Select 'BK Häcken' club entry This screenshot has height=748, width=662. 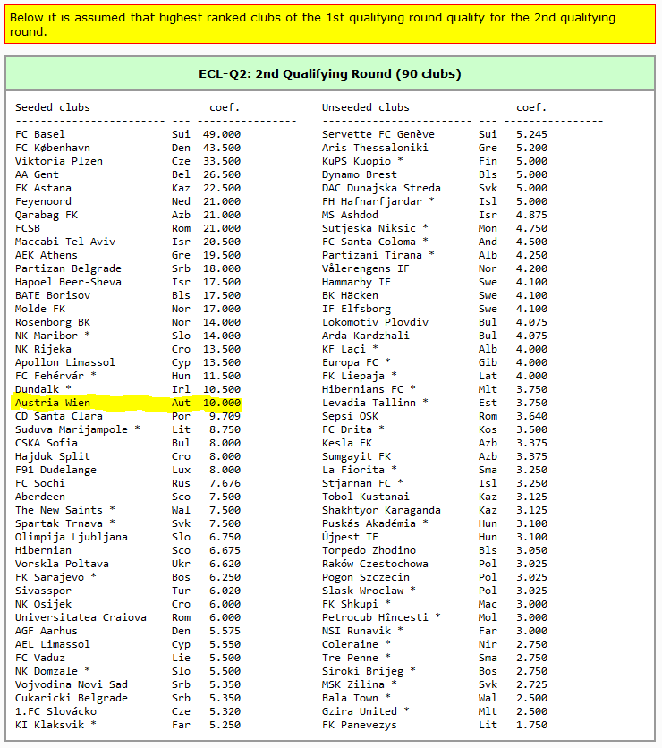tap(350, 295)
